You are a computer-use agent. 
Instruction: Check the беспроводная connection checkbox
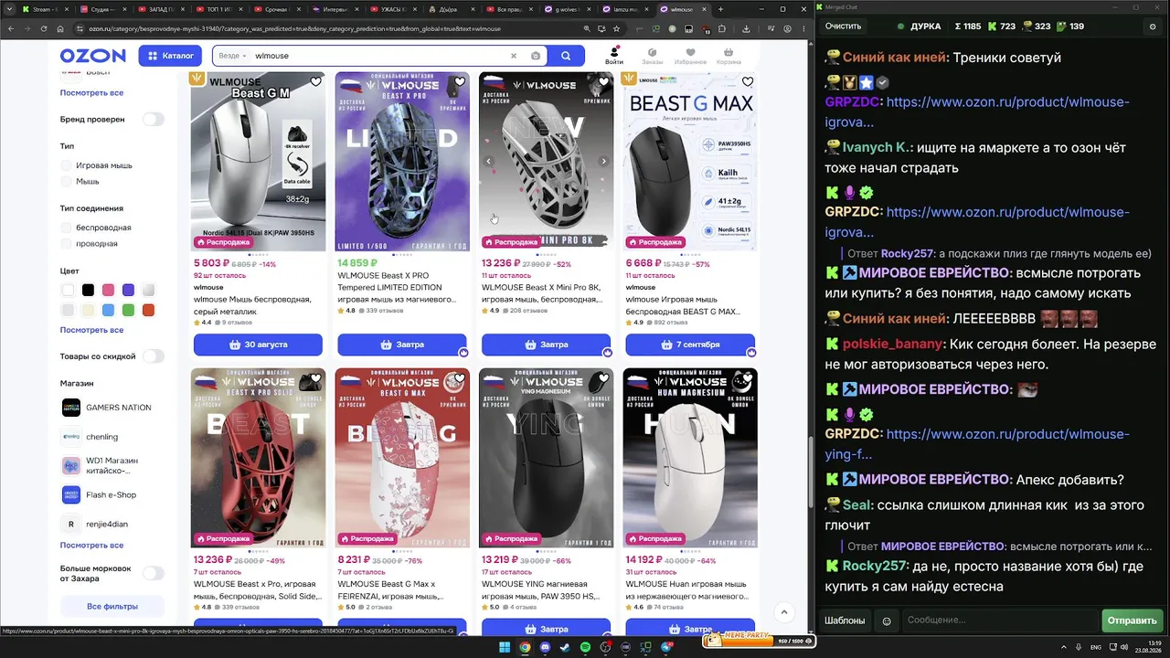pos(66,228)
